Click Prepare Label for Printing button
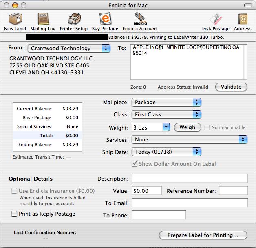This screenshot has height=248, width=256. point(203,235)
